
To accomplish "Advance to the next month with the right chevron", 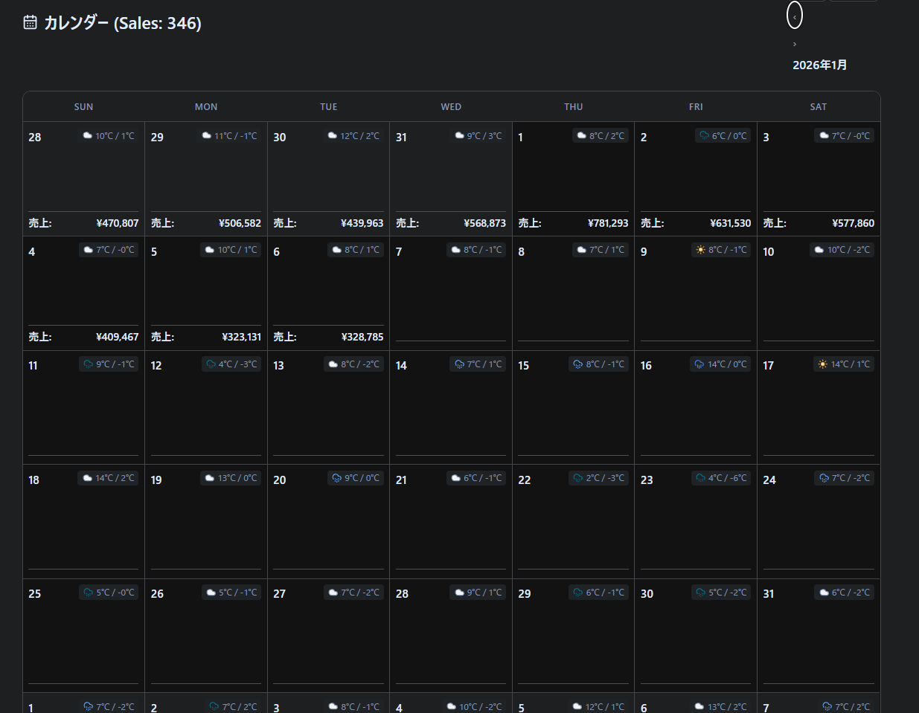I will (x=795, y=44).
